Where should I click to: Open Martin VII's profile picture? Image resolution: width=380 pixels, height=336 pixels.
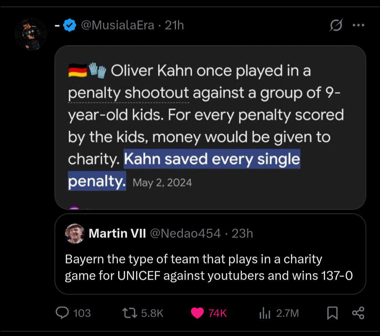point(75,234)
